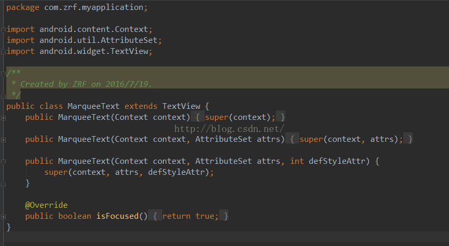Click folded opening brace before super(context, attrs);
This screenshot has width=449, height=246.
(x=292, y=139)
